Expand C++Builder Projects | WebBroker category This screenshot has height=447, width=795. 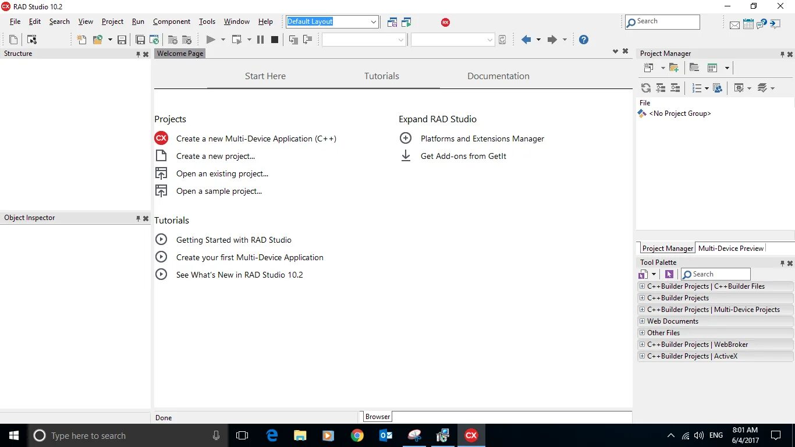[x=642, y=345]
